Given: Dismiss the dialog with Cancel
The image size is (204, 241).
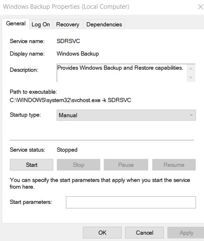Looking at the screenshot, I should tap(144, 233).
